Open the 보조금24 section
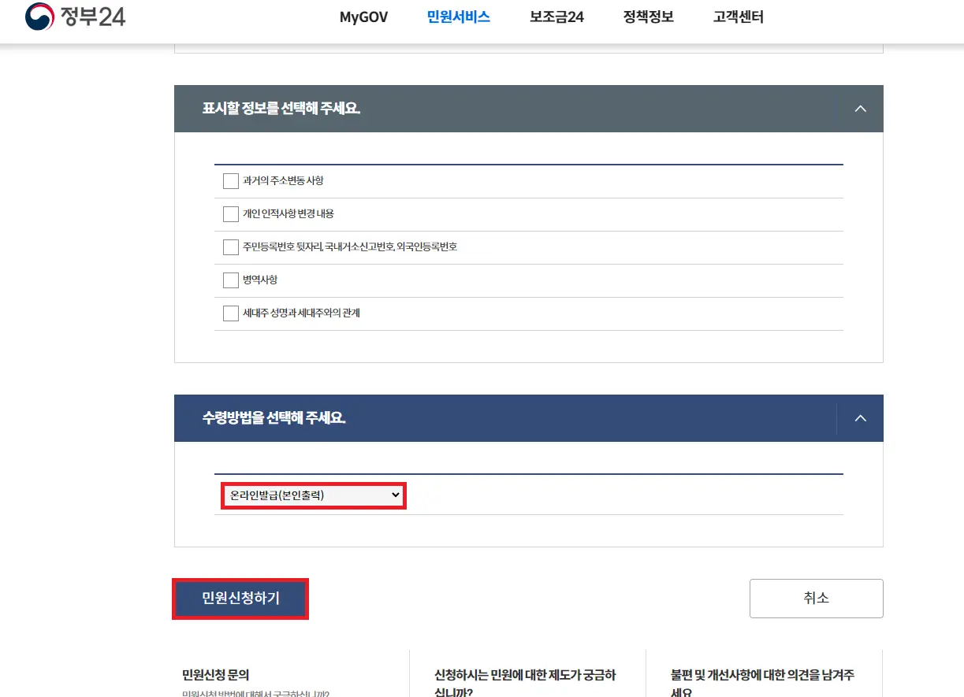964x697 pixels. (x=556, y=16)
